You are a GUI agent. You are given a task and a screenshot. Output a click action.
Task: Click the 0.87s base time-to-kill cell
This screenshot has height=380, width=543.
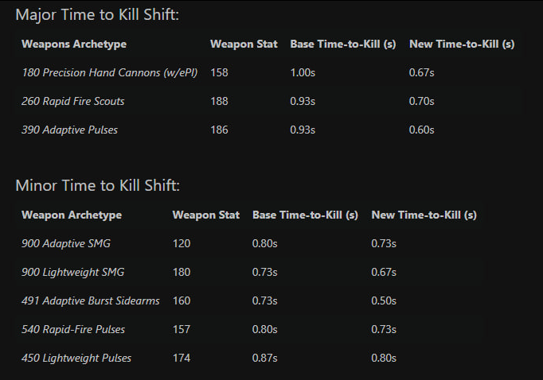point(265,358)
